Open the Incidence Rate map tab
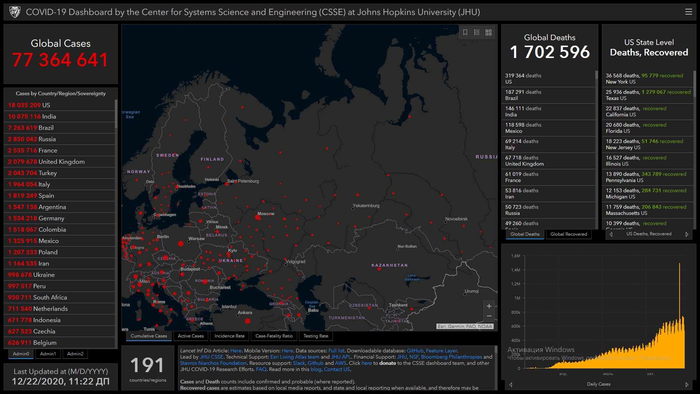700x394 pixels. pos(229,336)
